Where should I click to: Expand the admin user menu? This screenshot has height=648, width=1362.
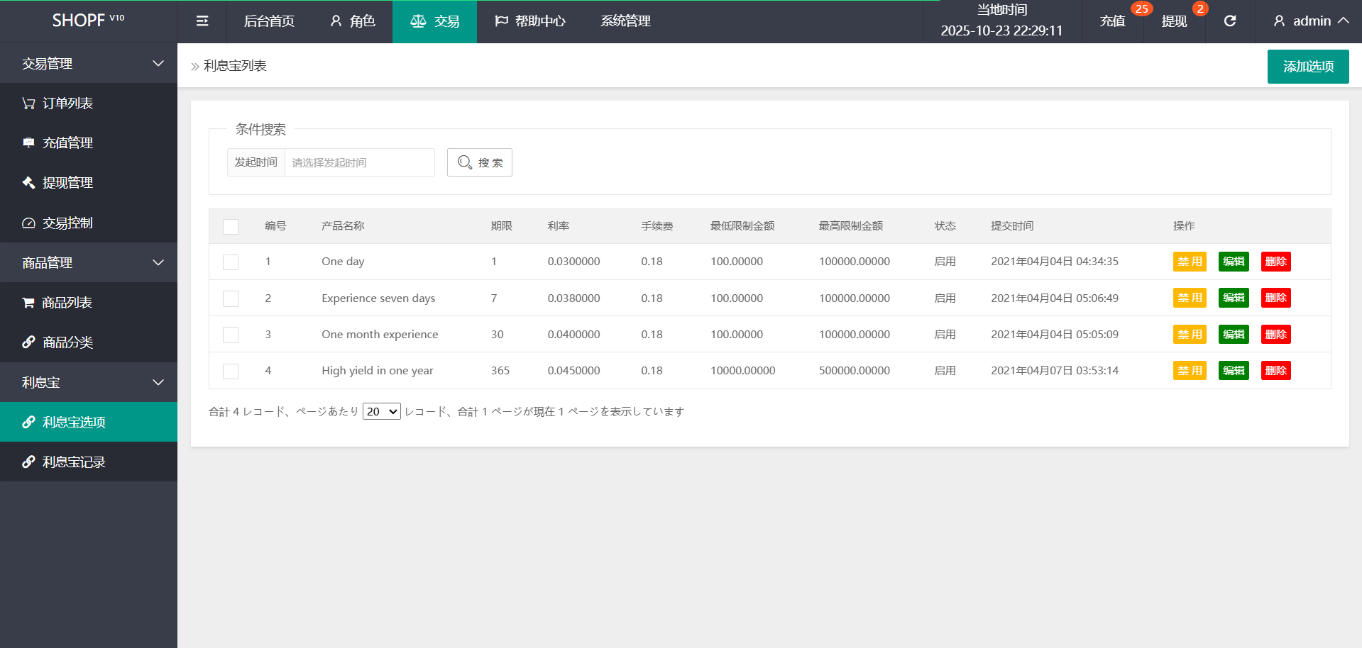pos(1310,21)
